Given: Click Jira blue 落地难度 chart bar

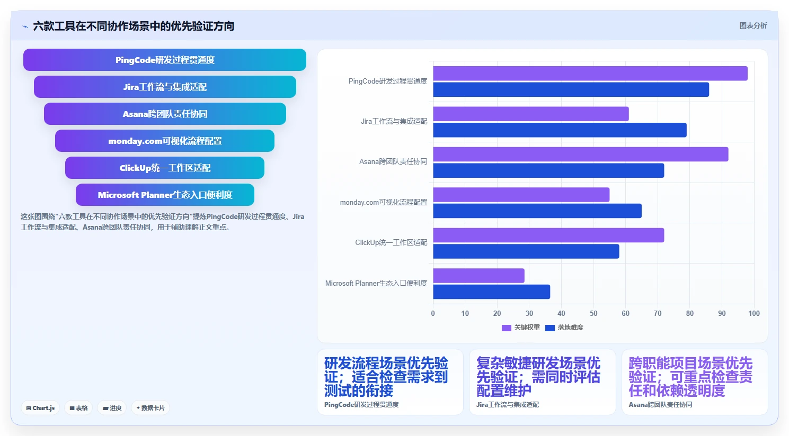Looking at the screenshot, I should (560, 130).
